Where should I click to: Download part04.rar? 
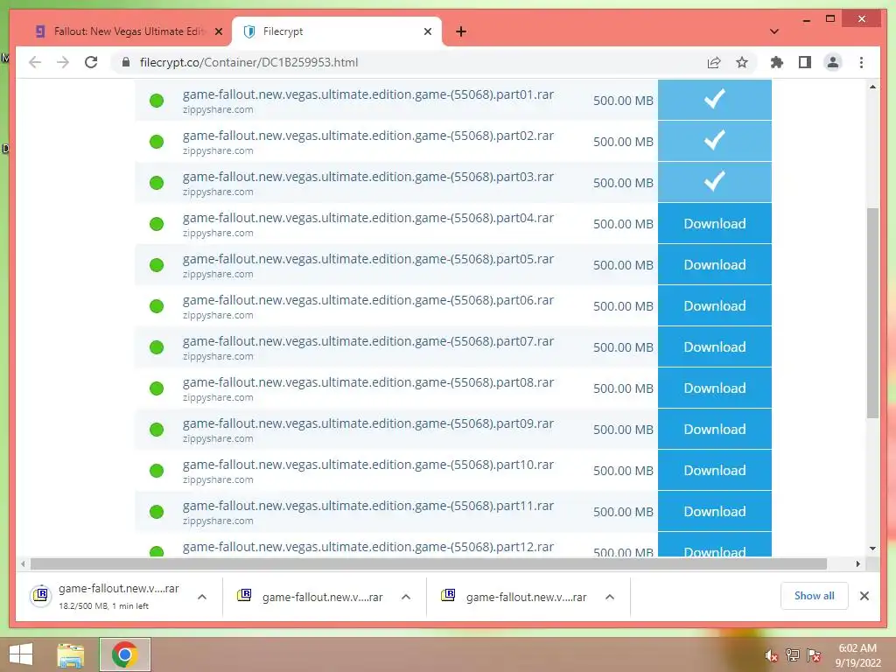pos(714,223)
